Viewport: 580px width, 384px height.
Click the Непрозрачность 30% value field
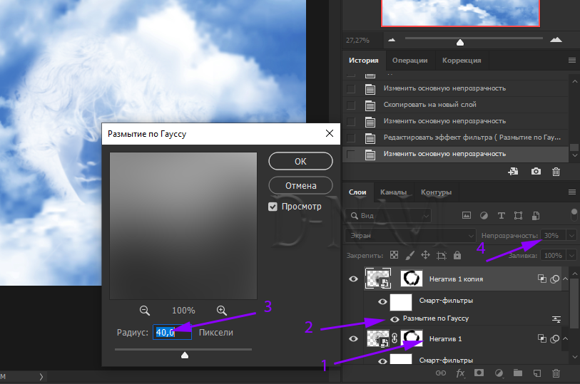coord(554,236)
